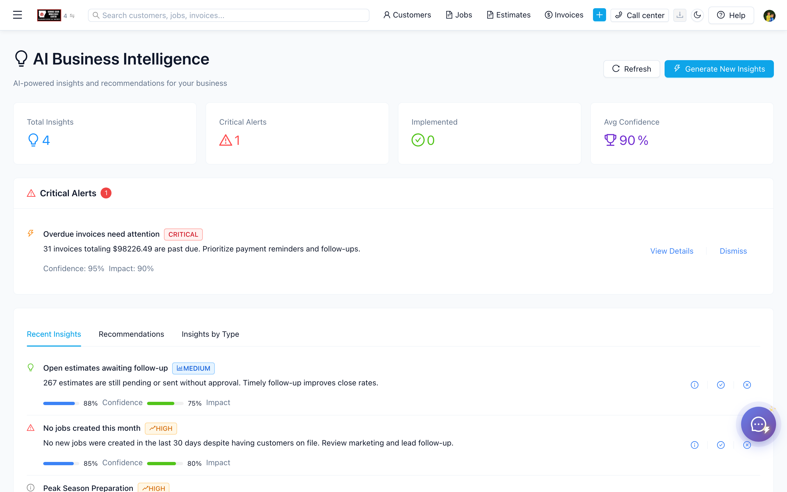Select the Recent Insights tab

click(x=54, y=334)
